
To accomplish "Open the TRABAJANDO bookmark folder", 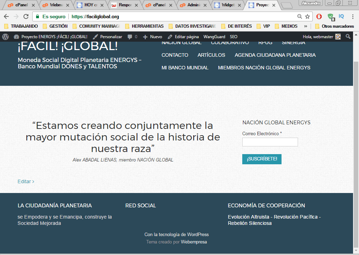I will point(21,26).
